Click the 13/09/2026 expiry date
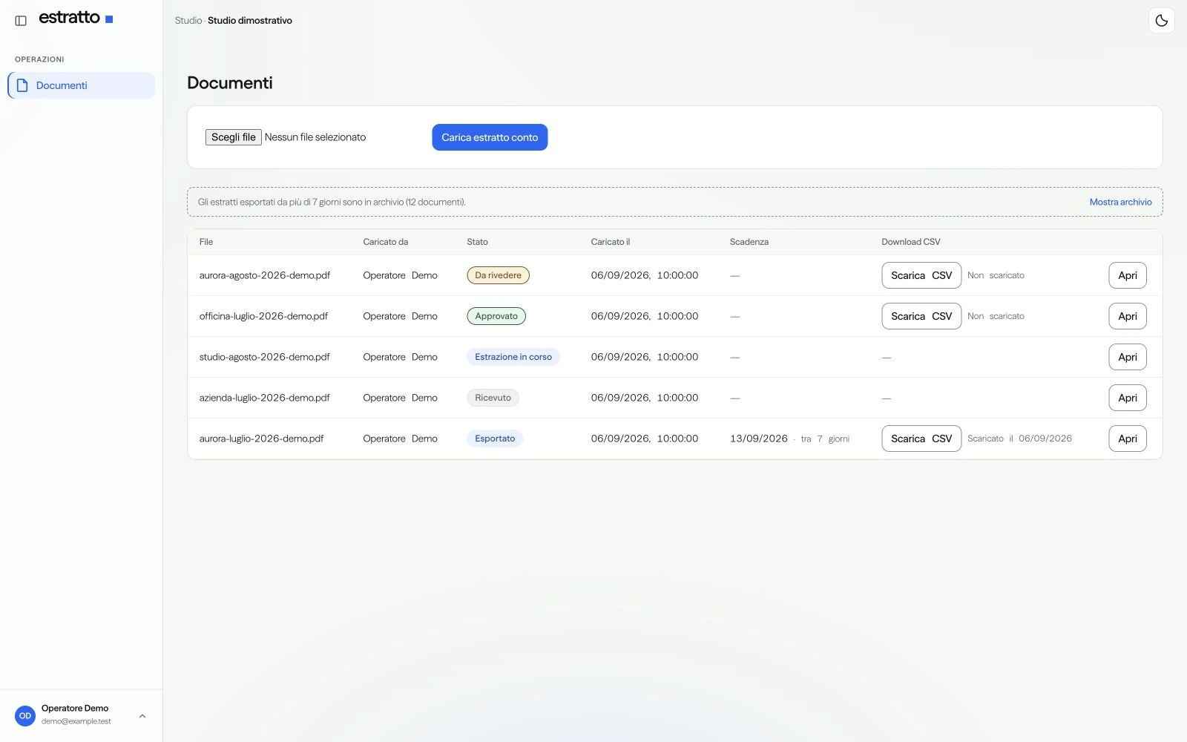Viewport: 1187px width, 742px height. (x=759, y=439)
